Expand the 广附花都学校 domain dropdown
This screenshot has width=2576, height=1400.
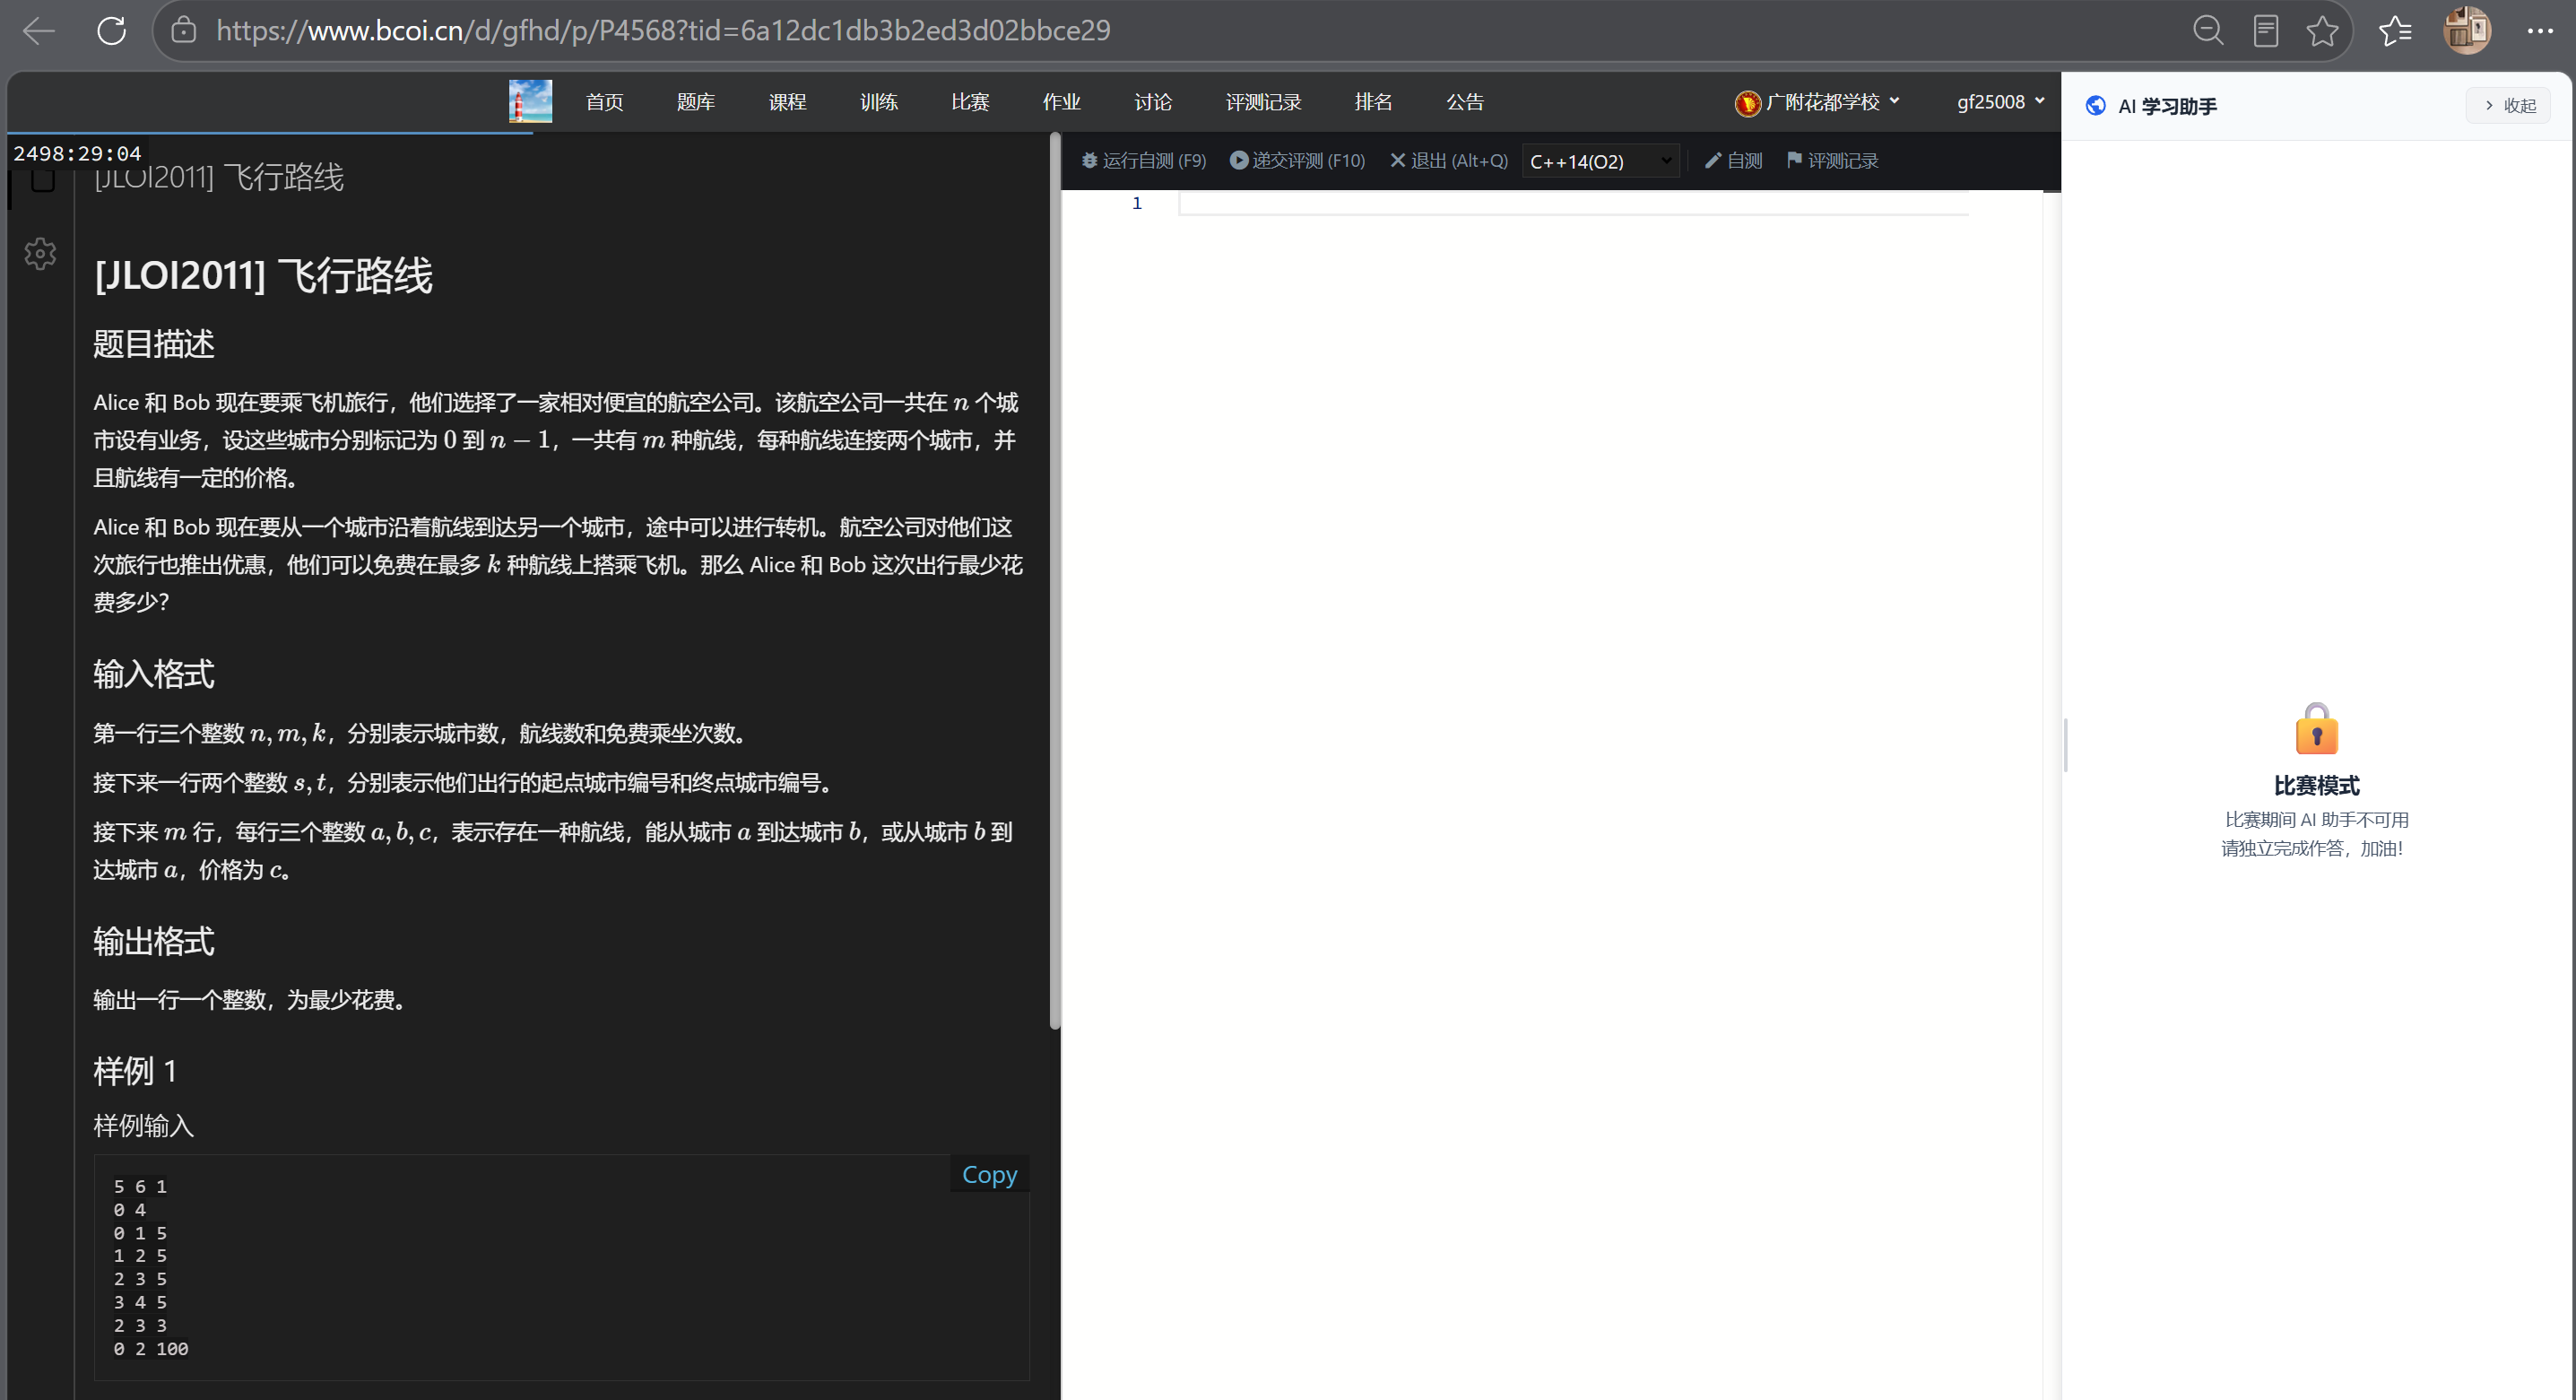[1816, 102]
